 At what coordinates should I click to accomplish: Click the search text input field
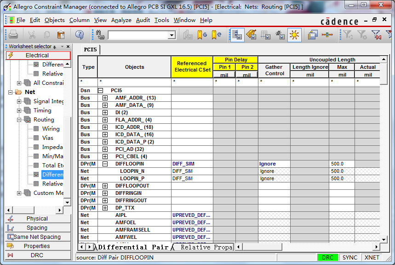pyautogui.click(x=138, y=35)
